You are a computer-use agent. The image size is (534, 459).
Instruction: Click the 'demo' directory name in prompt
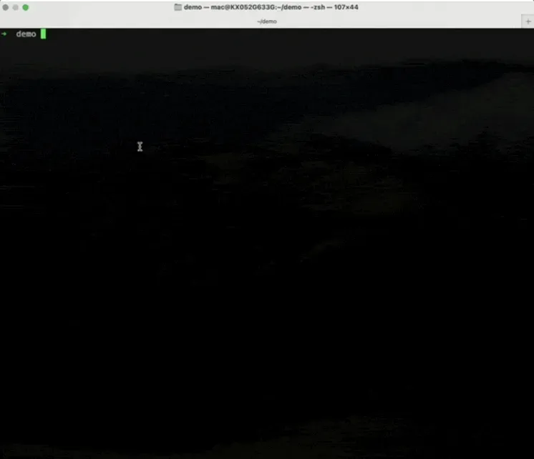click(x=26, y=34)
